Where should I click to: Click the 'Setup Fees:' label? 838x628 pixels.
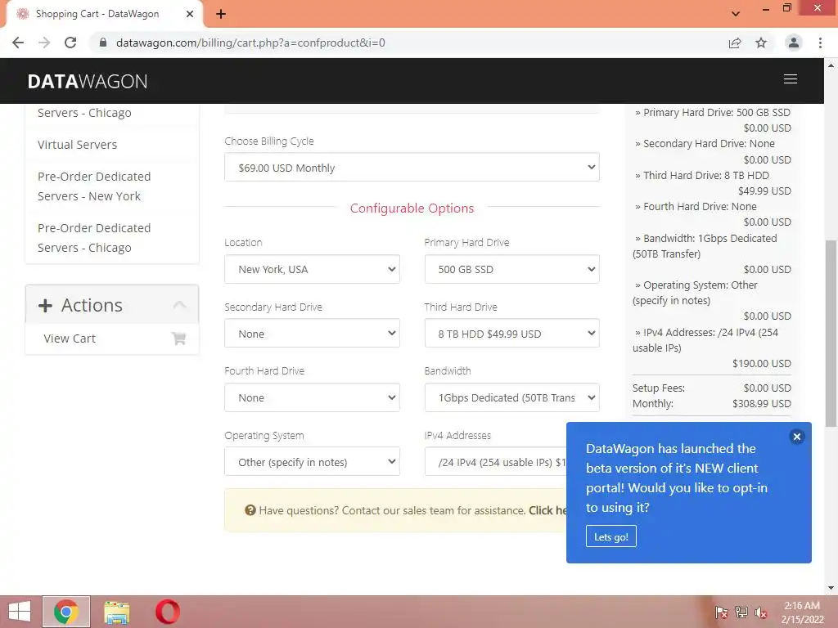pyautogui.click(x=659, y=388)
